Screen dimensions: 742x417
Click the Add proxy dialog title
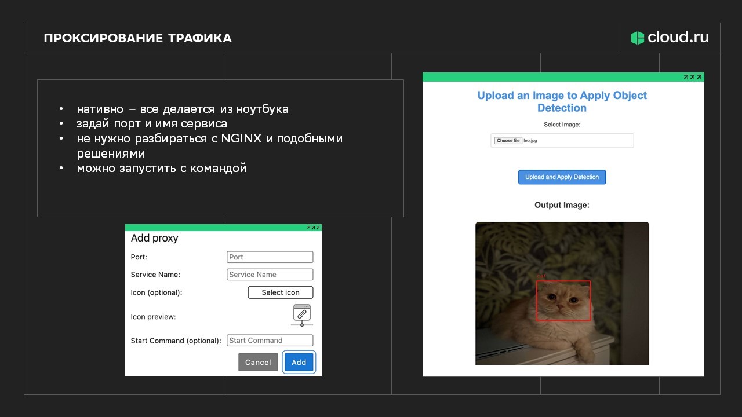tap(154, 238)
